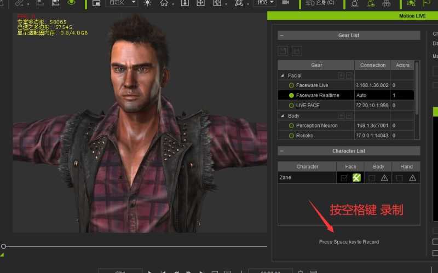Image resolution: width=438 pixels, height=273 pixels.
Task: Enable Zane's Body checkbox
Action: [x=372, y=178]
